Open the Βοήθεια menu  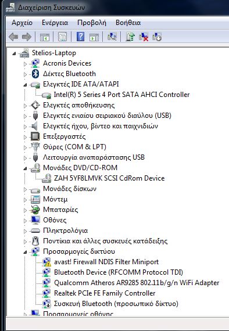(128, 23)
